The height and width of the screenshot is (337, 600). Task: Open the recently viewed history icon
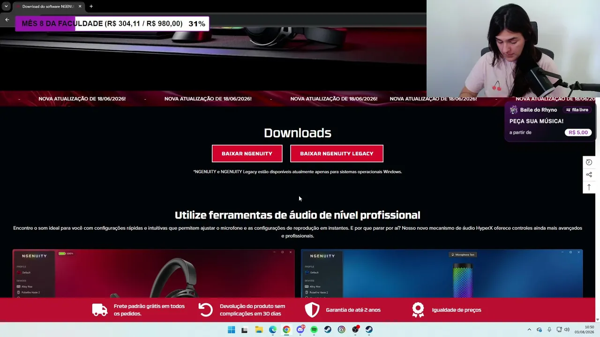(x=589, y=162)
